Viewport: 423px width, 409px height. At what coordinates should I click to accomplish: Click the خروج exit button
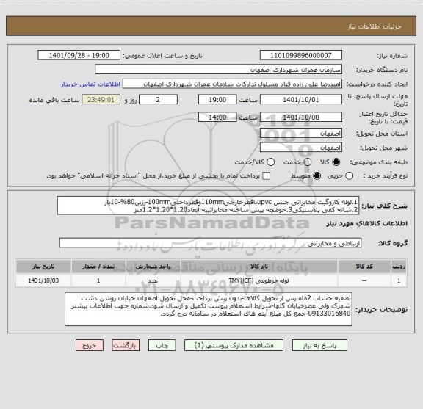coord(90,345)
